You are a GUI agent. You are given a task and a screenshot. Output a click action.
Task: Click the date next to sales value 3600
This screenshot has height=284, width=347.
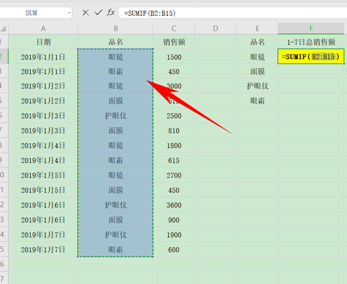coord(43,205)
